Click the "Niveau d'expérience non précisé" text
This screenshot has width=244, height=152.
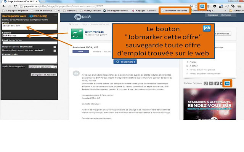pyautogui.click(x=205, y=73)
